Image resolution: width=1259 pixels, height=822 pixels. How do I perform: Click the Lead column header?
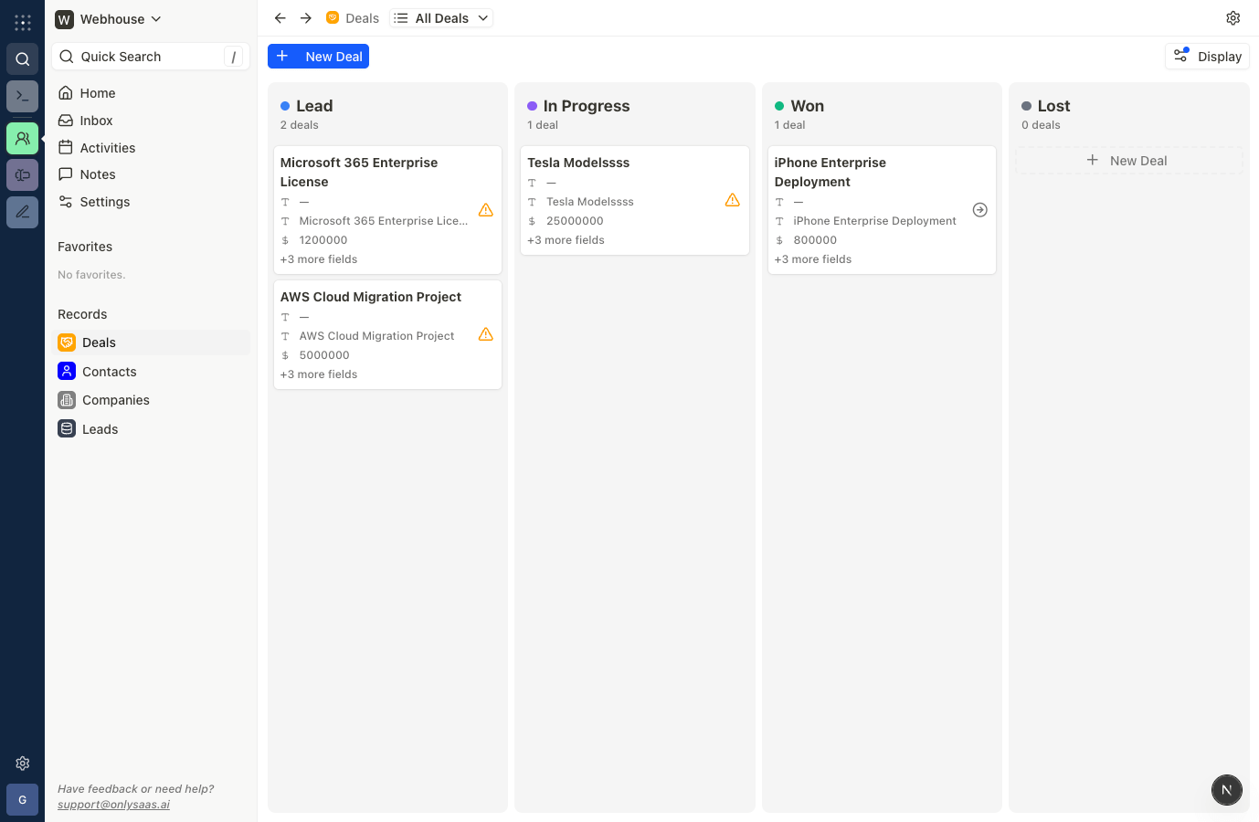[x=314, y=106]
